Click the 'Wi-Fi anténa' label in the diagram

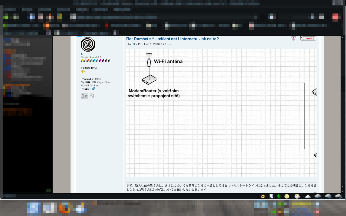coord(168,61)
